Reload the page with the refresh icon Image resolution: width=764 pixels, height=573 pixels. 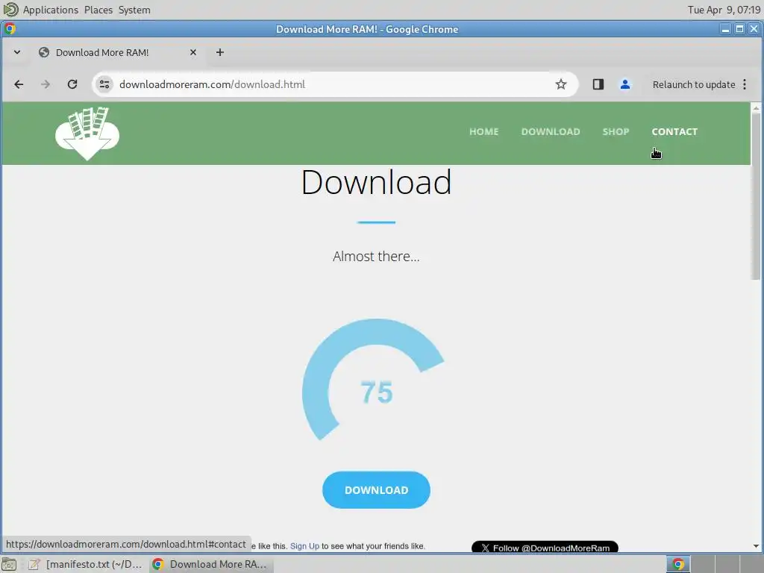[x=72, y=84]
